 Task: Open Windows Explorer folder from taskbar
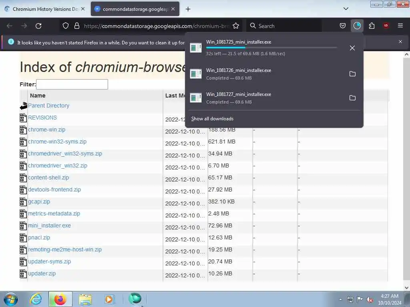tap(85, 299)
